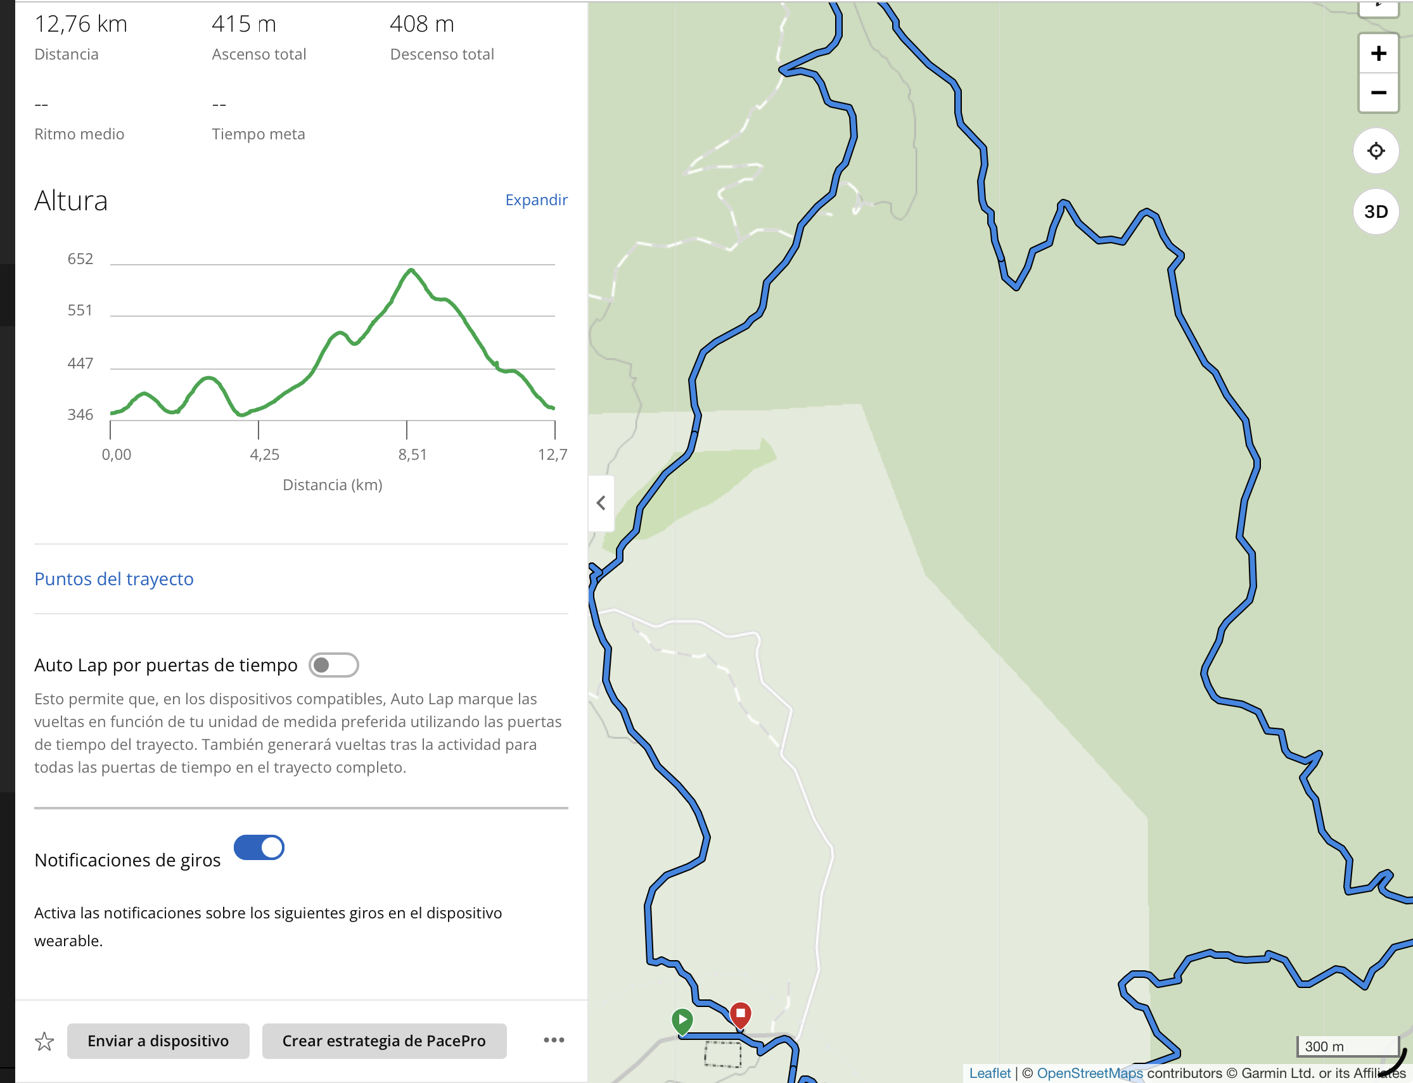Click the peak of the elevation profile

[411, 270]
